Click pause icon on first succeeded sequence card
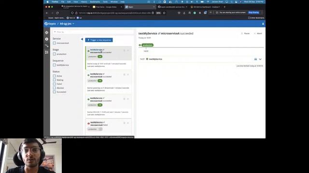This screenshot has height=173, width=309. [x=125, y=50]
